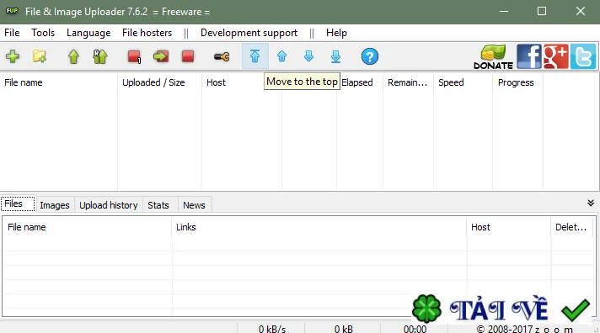The image size is (600, 333).
Task: Click the FUP application icon in title bar
Action: click(12, 11)
